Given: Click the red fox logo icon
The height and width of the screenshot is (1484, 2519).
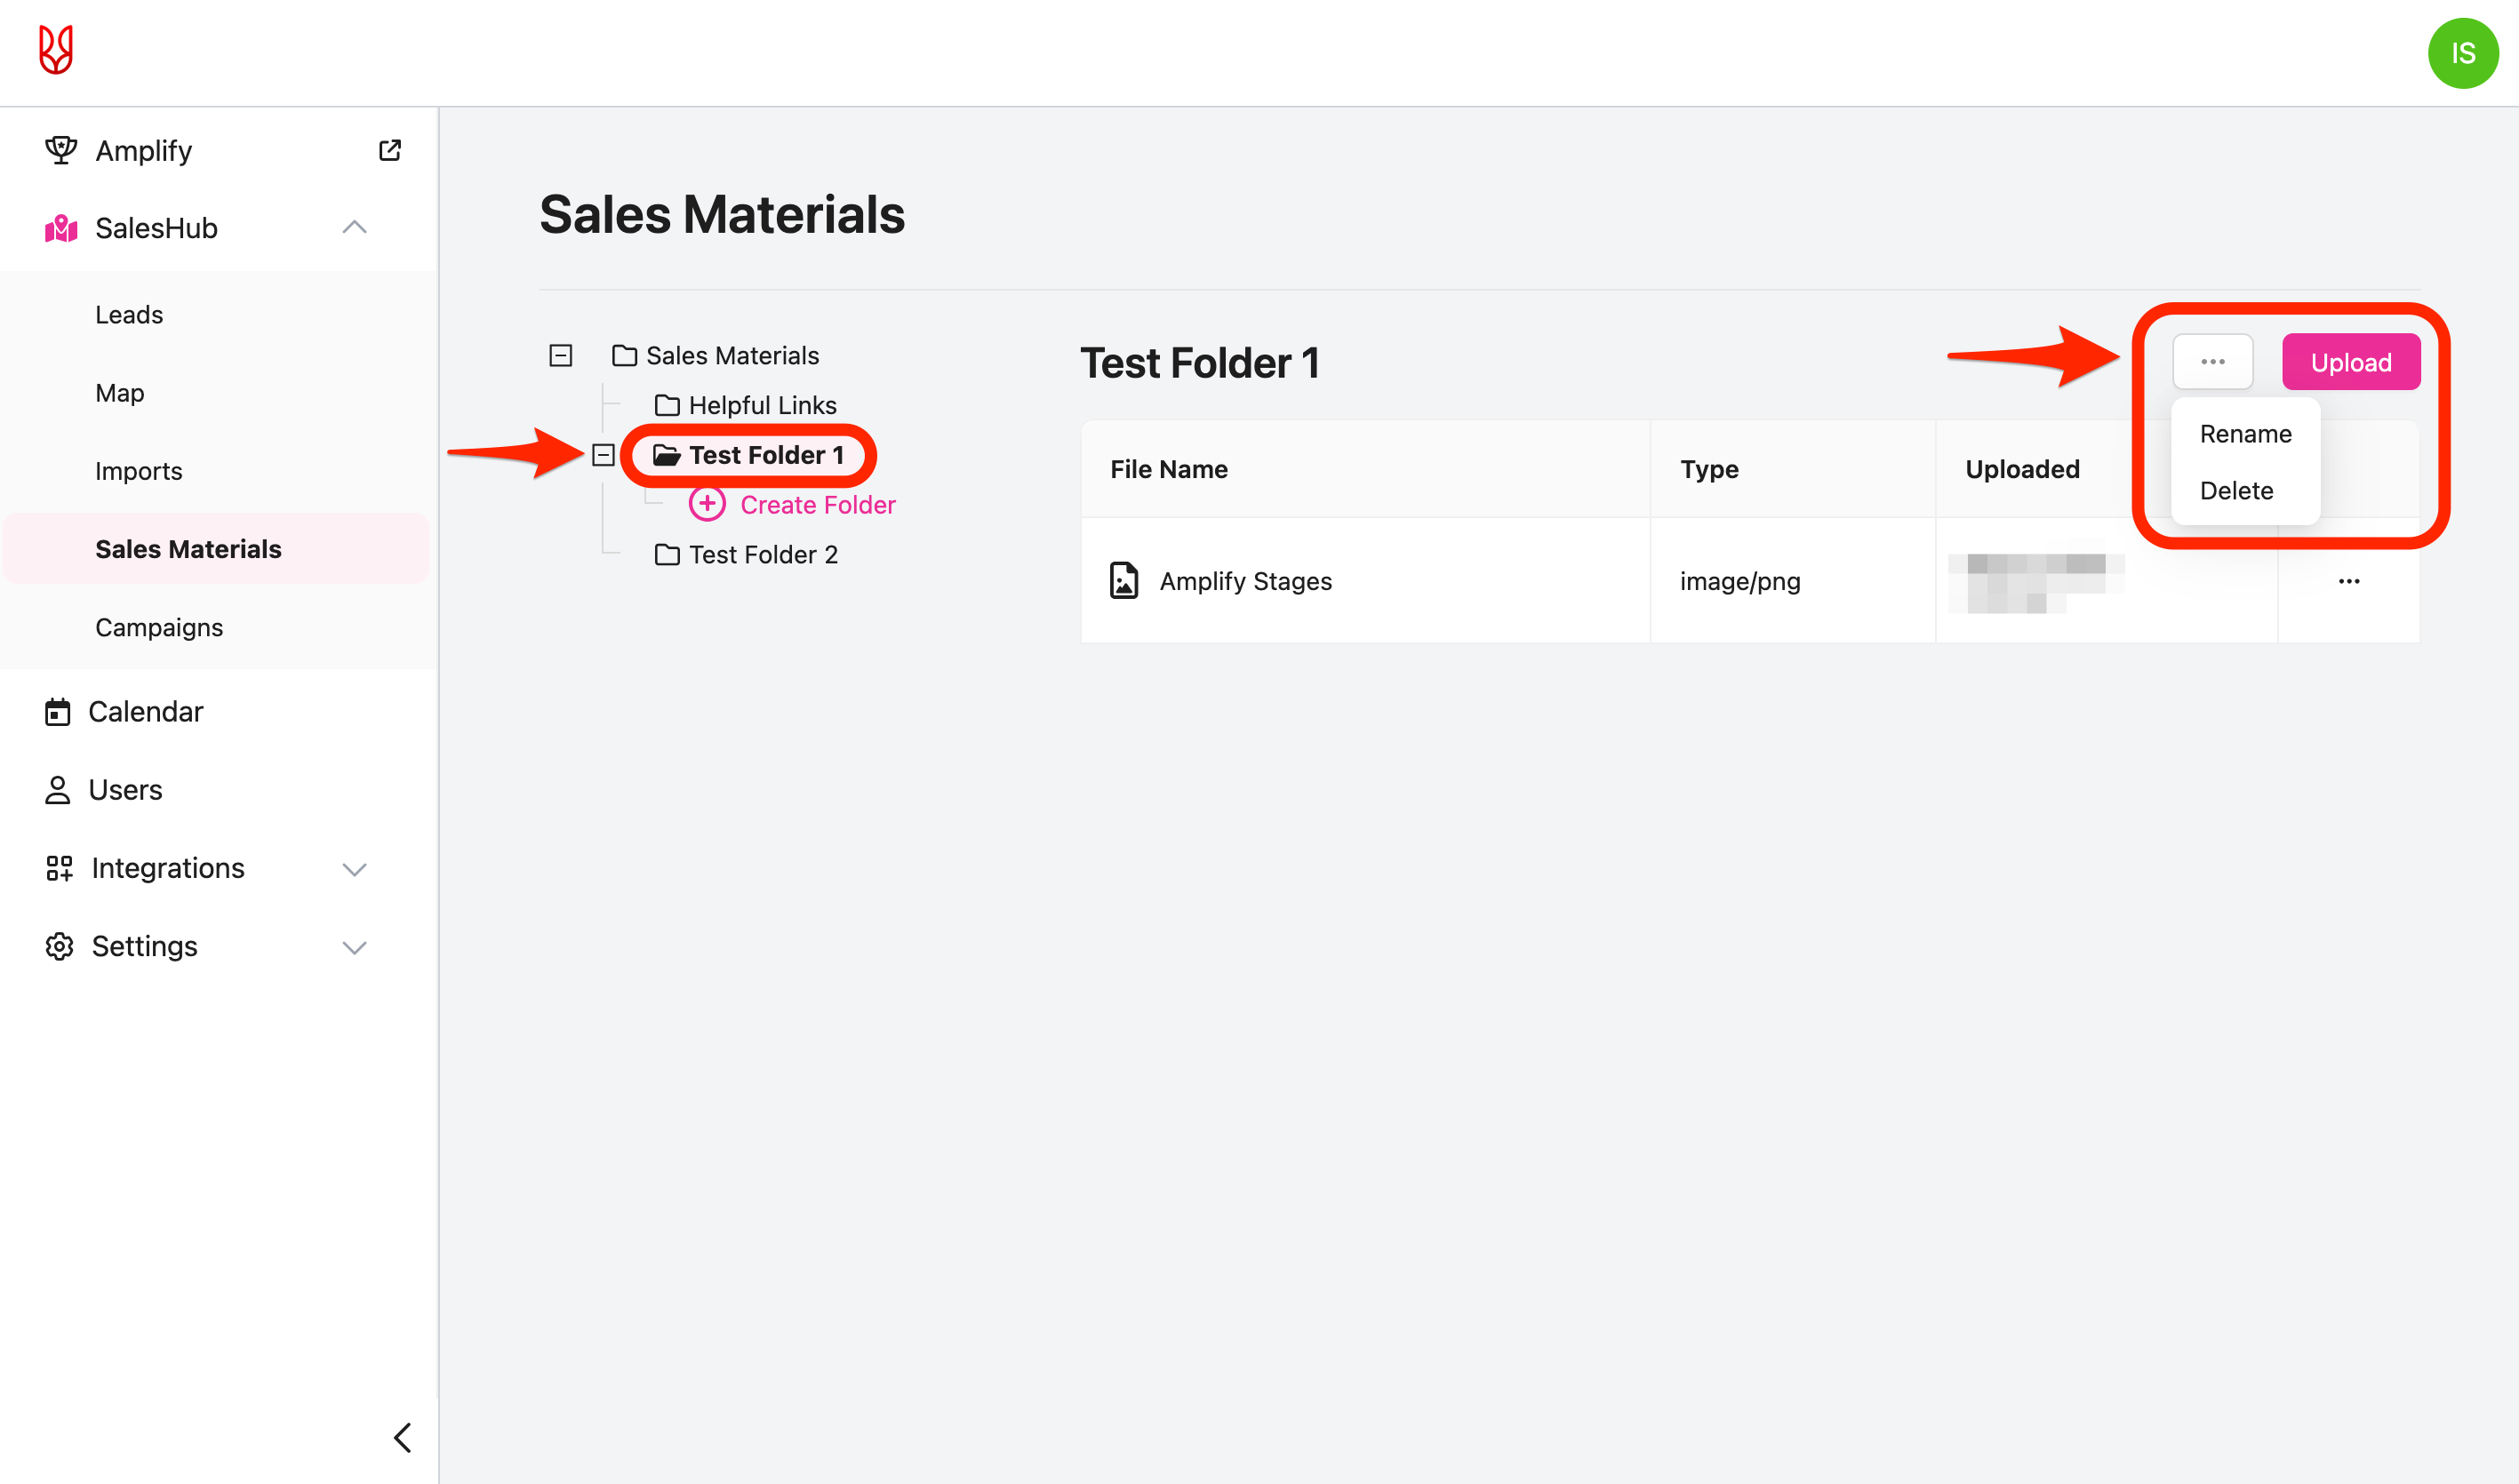Looking at the screenshot, I should (56, 50).
